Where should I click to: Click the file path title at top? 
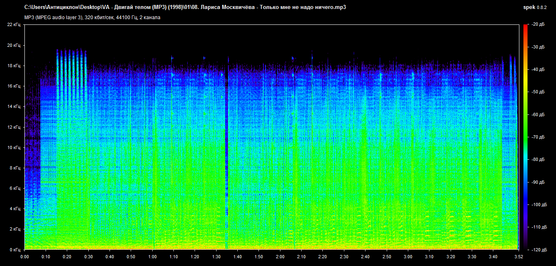pos(182,7)
